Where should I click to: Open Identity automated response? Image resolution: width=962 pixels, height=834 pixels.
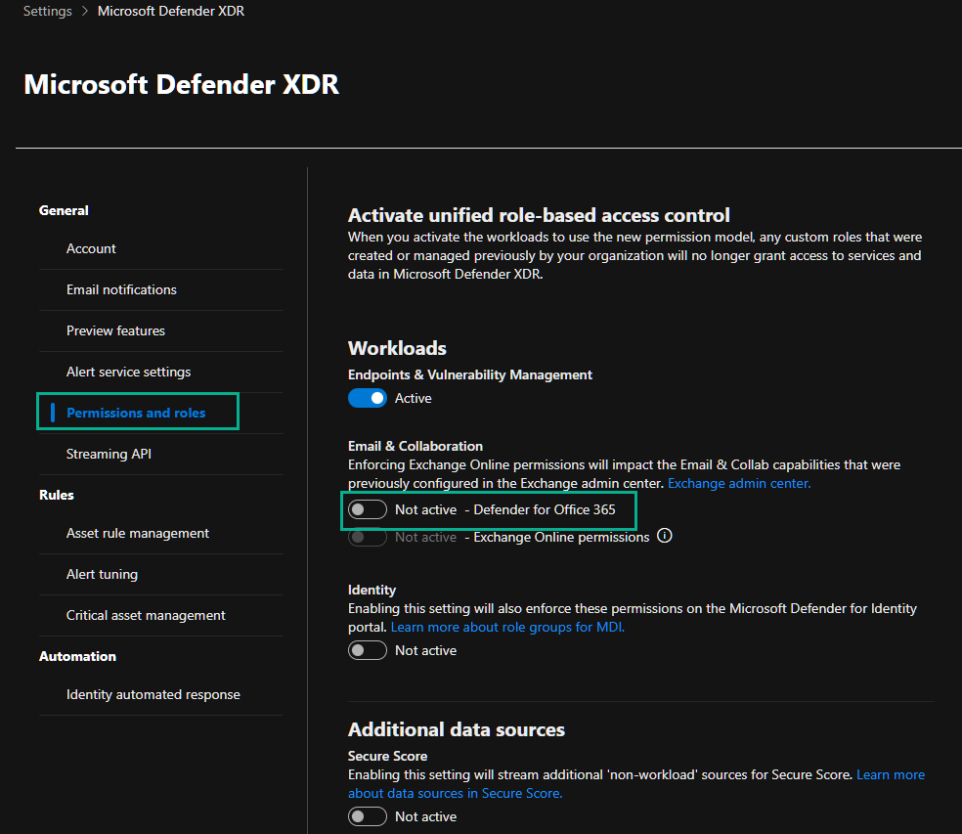[153, 695]
